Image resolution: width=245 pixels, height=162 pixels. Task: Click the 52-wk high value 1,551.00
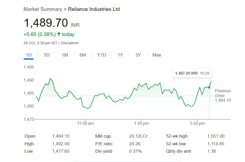tap(216, 136)
